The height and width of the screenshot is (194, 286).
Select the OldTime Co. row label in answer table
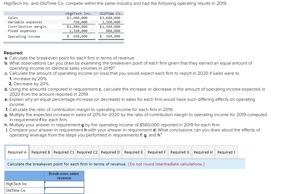pos(24,190)
